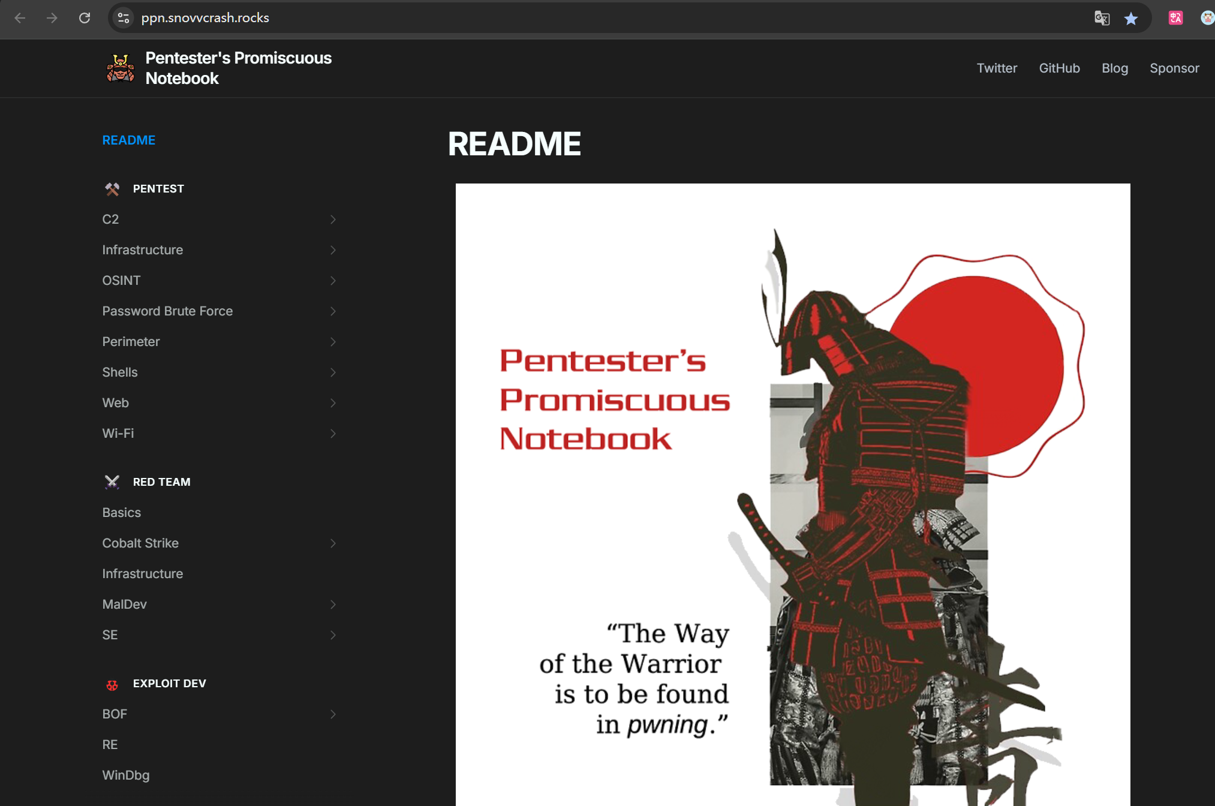The height and width of the screenshot is (806, 1215).
Task: Click the hammer icon next to PENTEST
Action: 112,189
